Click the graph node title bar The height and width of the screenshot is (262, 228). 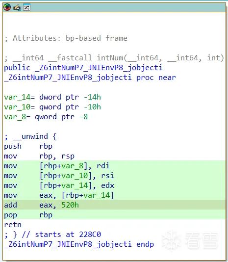point(114,7)
